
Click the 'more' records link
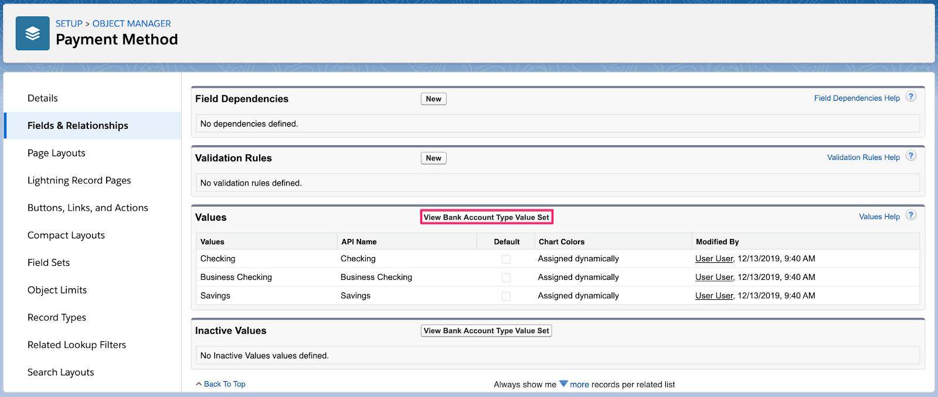[x=579, y=385]
